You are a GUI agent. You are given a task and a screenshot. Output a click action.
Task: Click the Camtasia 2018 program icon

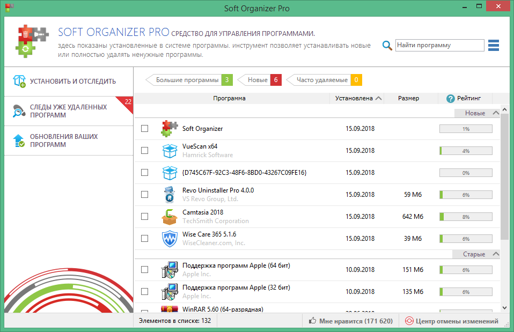pos(170,216)
